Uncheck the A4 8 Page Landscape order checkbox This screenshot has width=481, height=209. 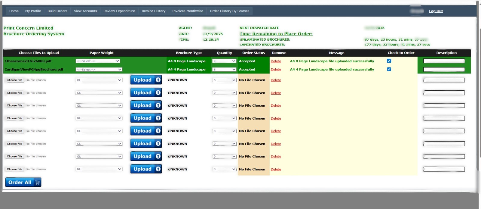pyautogui.click(x=389, y=61)
